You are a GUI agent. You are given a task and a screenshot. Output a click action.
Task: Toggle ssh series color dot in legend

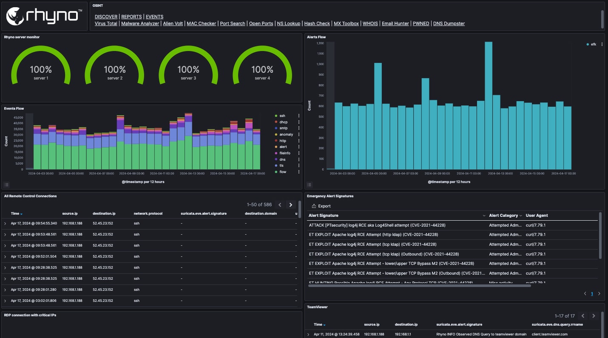(x=276, y=116)
